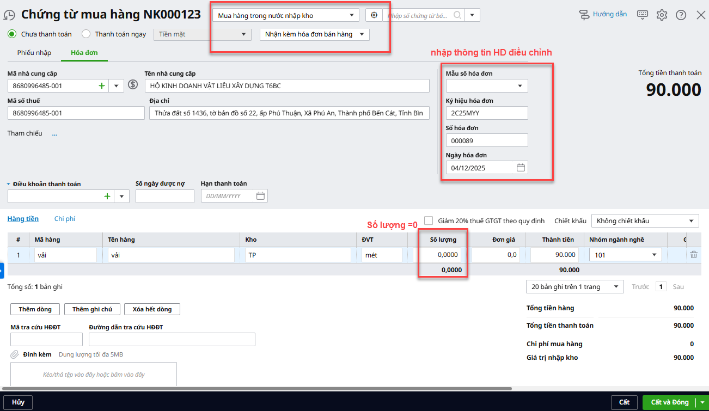Select the Chưa thanh toán radio button

(12, 34)
